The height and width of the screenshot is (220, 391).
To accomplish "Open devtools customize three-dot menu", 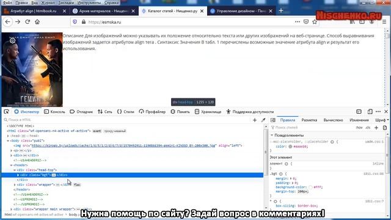I will point(378,112).
